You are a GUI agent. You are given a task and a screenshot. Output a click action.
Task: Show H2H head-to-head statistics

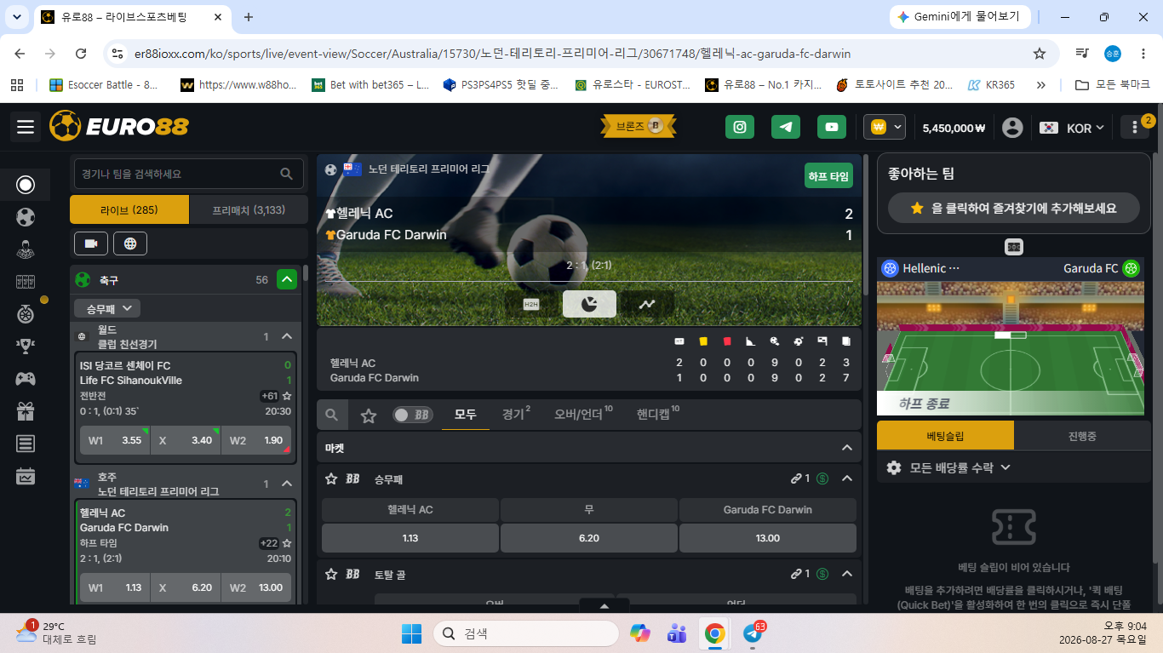(531, 304)
